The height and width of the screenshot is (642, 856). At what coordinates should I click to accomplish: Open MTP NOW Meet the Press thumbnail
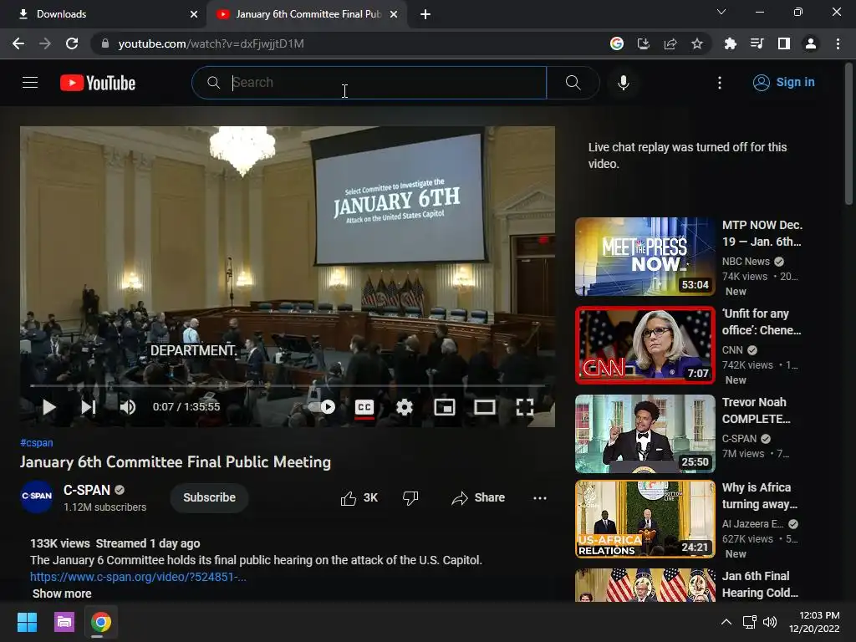pos(645,257)
